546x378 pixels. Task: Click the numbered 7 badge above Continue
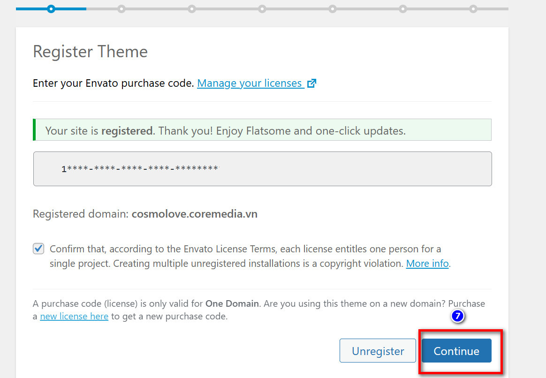coord(457,316)
